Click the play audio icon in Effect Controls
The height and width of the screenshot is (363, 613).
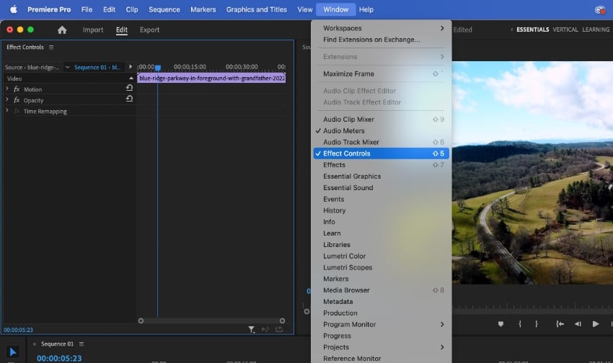coord(265,329)
